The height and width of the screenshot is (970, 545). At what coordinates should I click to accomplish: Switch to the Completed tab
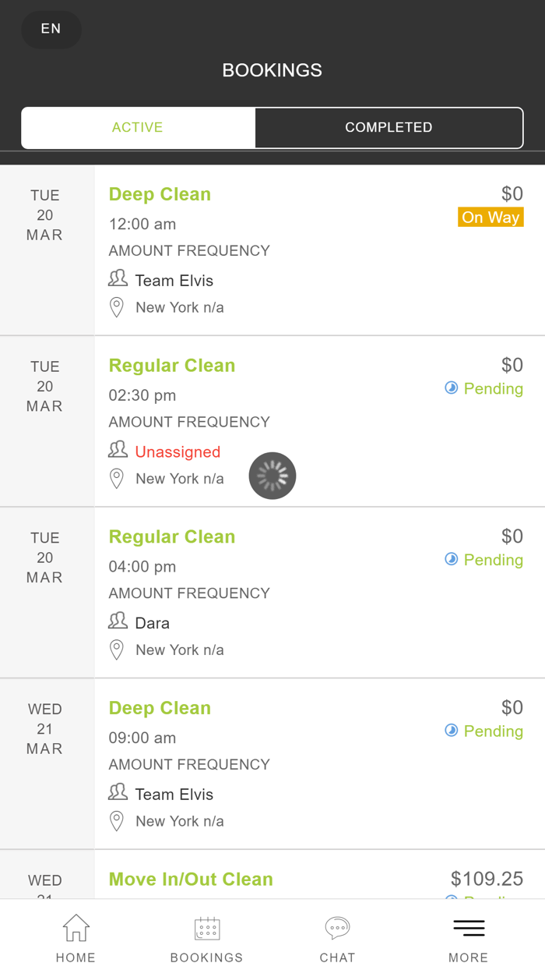(389, 127)
